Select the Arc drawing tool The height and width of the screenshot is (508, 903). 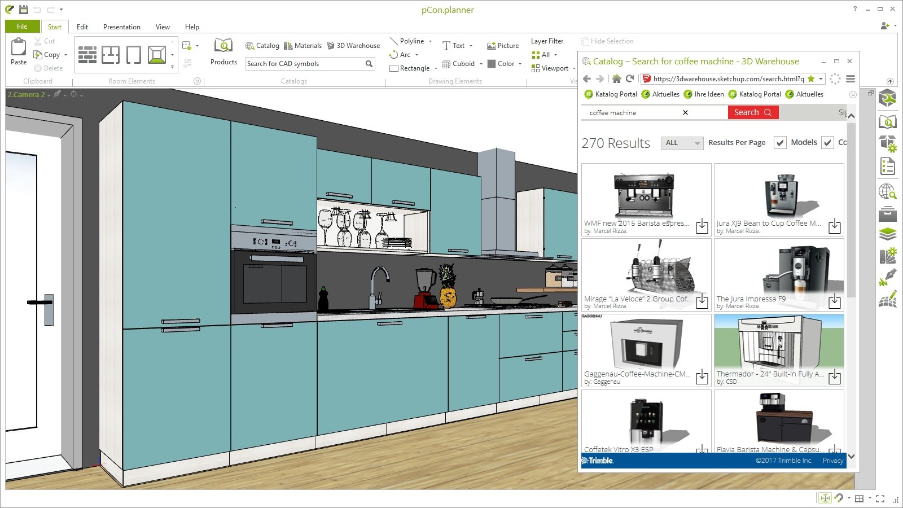pos(400,55)
